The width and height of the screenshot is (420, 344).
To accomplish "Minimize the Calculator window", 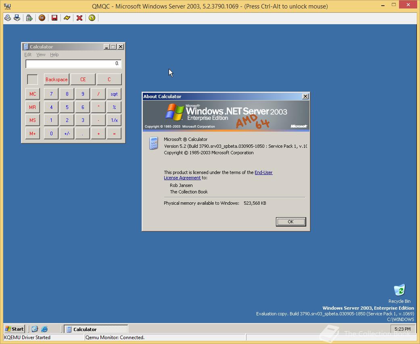I will (x=107, y=47).
